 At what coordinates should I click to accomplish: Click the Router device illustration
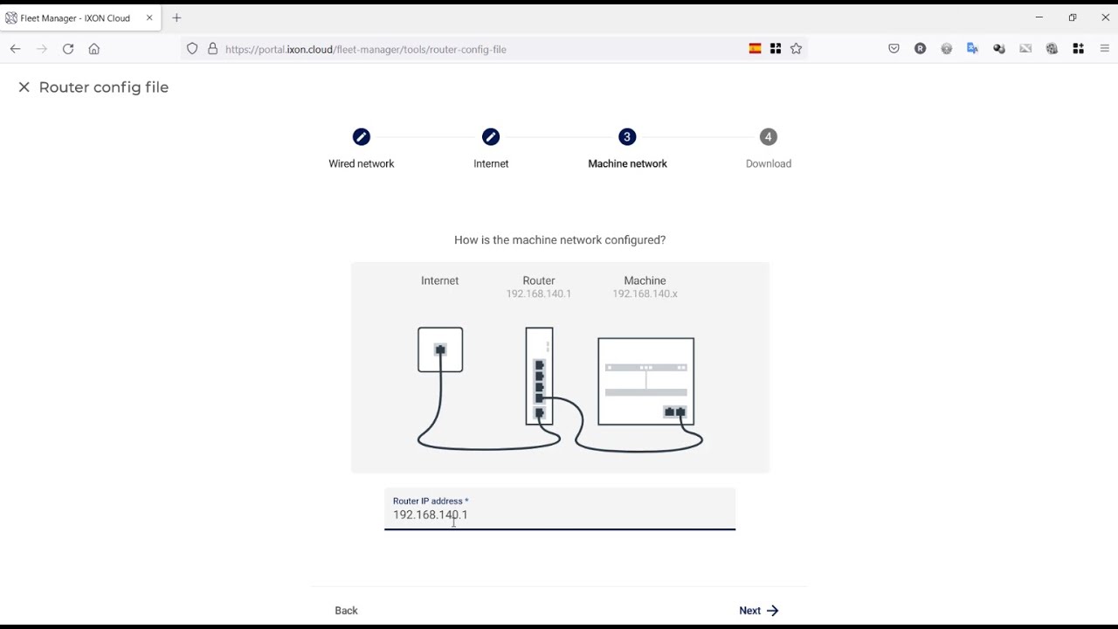pyautogui.click(x=539, y=377)
